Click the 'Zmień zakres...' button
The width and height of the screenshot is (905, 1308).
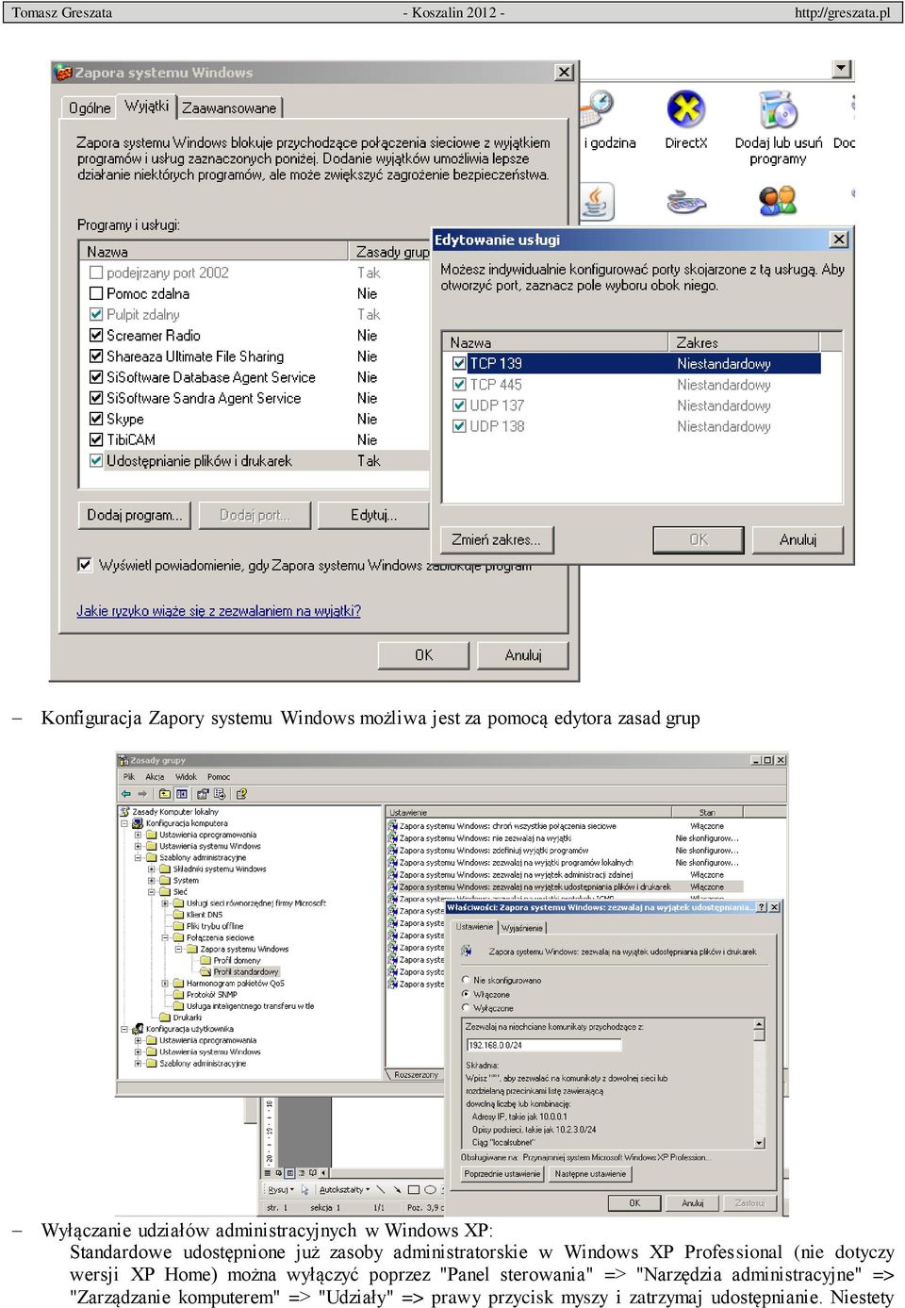pos(497,539)
